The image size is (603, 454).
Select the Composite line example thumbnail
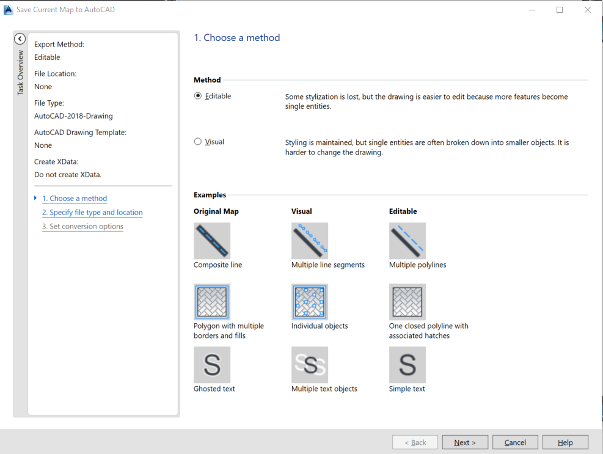pyautogui.click(x=212, y=240)
